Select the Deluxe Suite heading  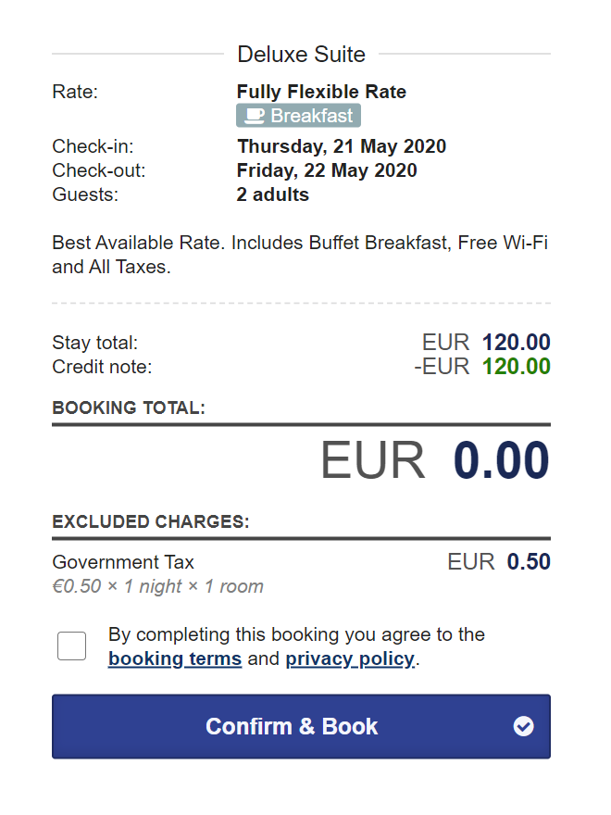tap(302, 54)
